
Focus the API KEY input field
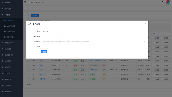pos(93,36)
